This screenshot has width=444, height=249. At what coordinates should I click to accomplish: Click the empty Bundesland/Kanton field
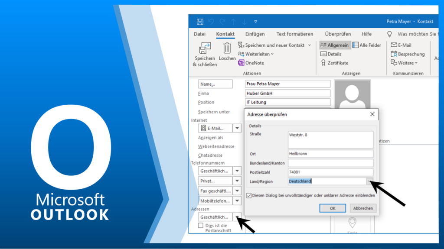click(330, 163)
